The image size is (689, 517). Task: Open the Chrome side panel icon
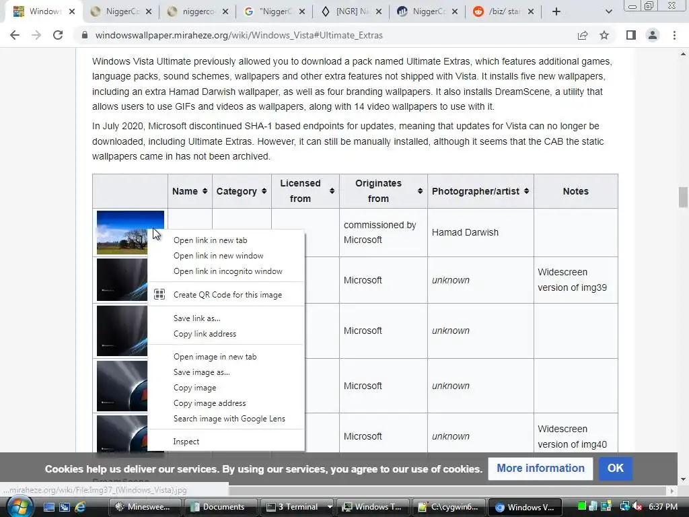pyautogui.click(x=631, y=35)
